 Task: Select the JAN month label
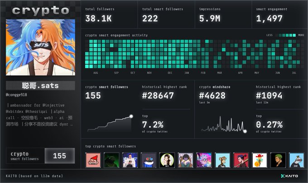pos(187,73)
